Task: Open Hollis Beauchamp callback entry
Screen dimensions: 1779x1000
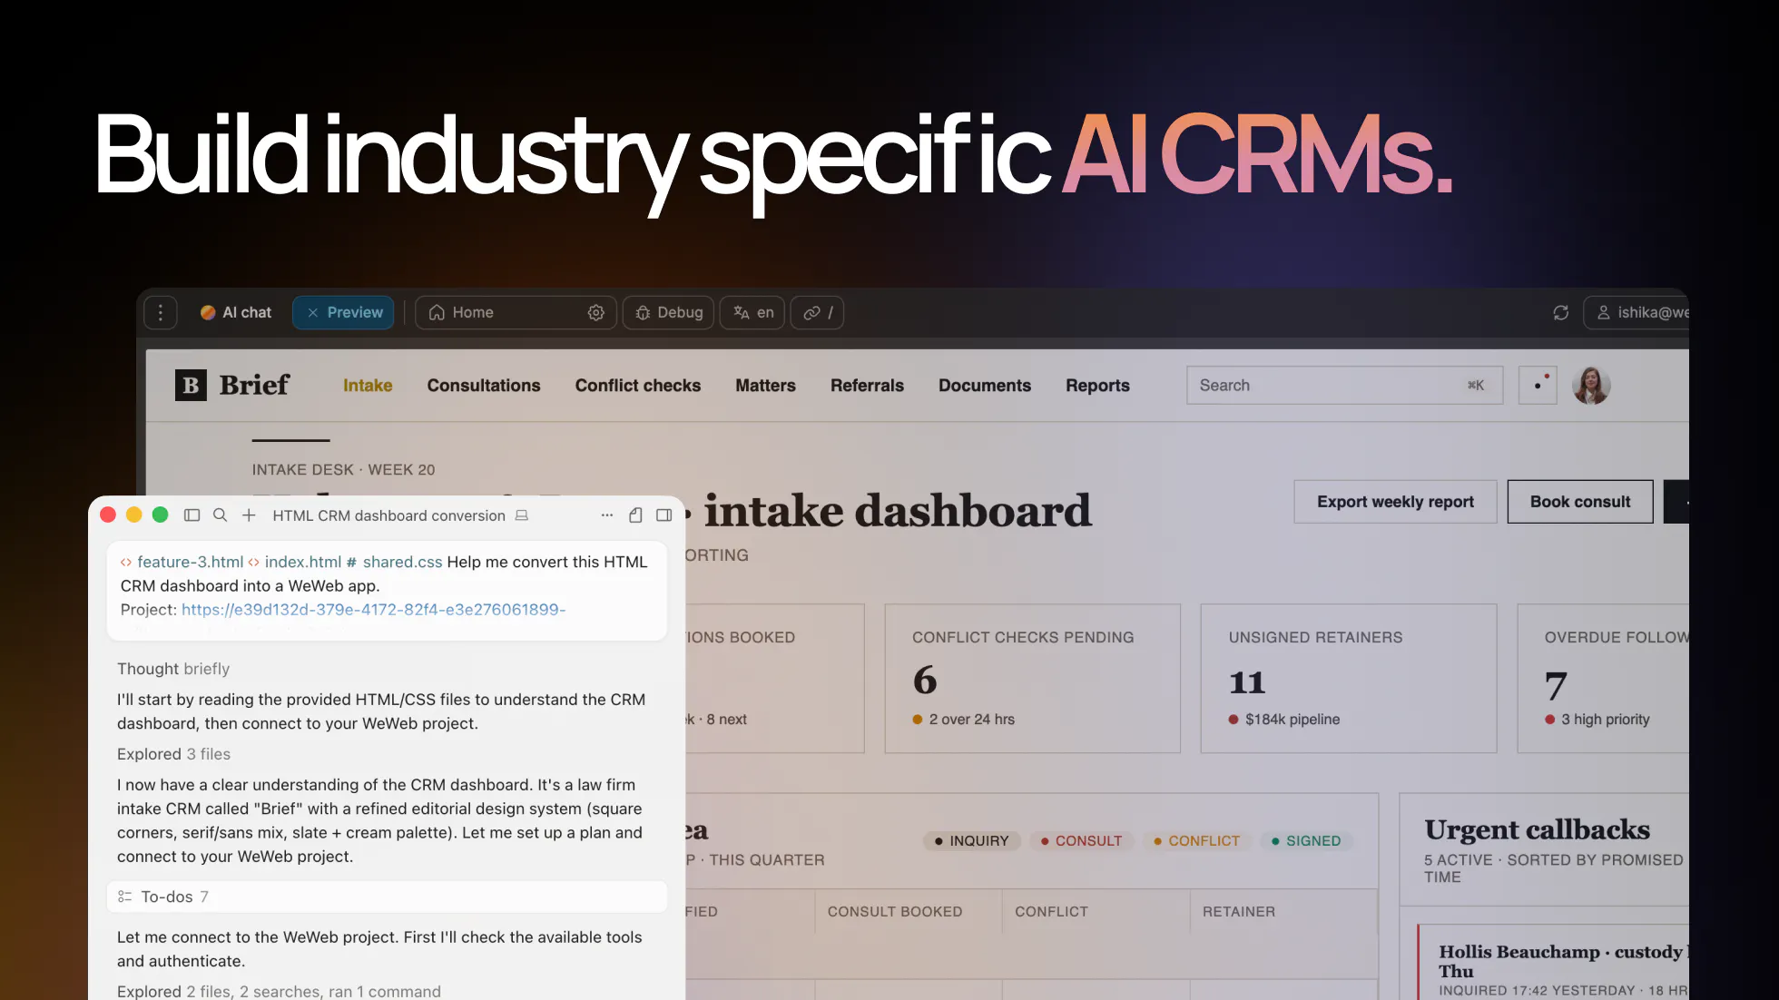Action: point(1554,962)
